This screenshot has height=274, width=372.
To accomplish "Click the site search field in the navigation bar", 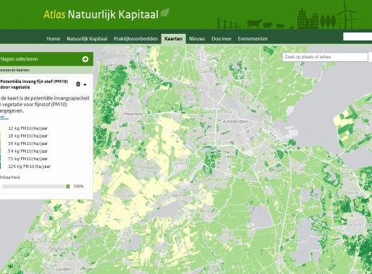I will (358, 37).
